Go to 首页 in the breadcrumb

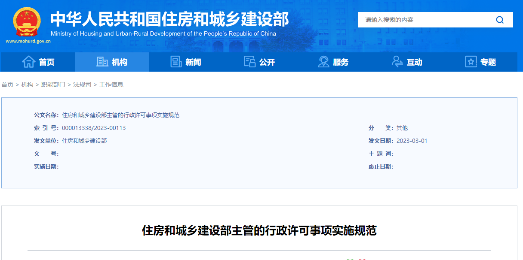click(7, 85)
